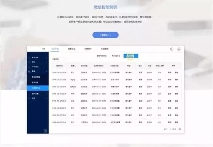This screenshot has height=147, width=213.
Task: Expand the 客户分配 sidebar section
Action: (47, 94)
